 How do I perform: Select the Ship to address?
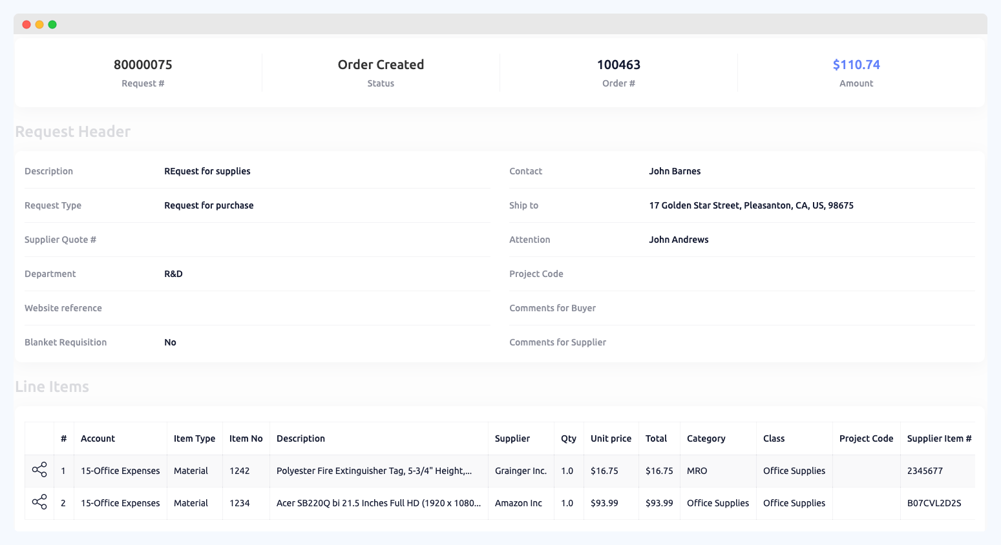click(x=751, y=205)
